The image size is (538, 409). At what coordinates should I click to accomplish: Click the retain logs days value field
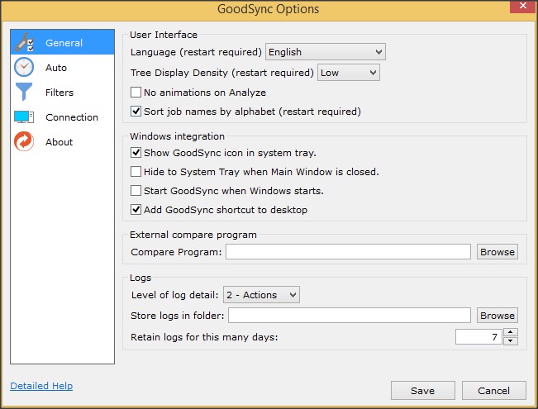tap(478, 336)
